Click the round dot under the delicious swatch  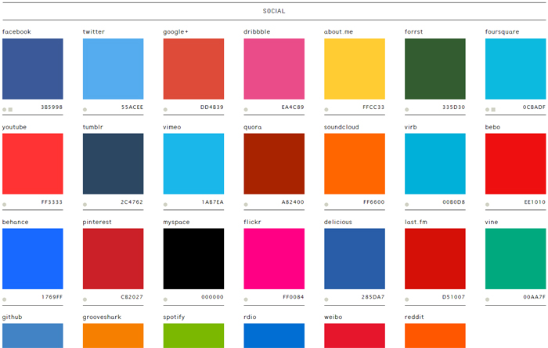tap(326, 299)
